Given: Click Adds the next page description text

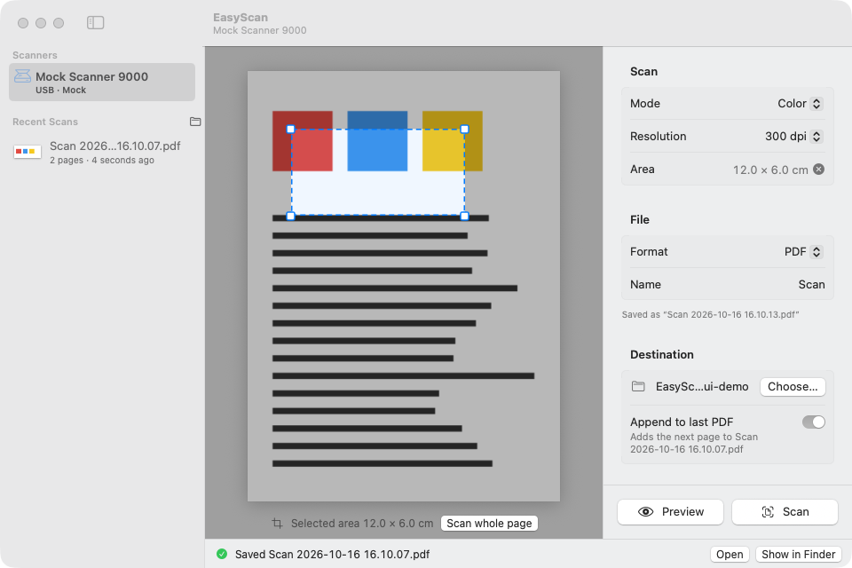Looking at the screenshot, I should click(x=694, y=443).
